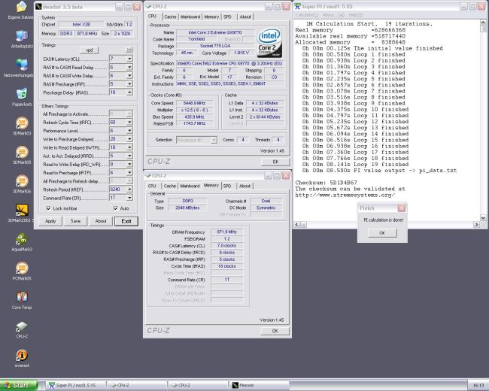The image size is (489, 391).
Task: Switch to Memset taskbar button
Action: tap(260, 386)
